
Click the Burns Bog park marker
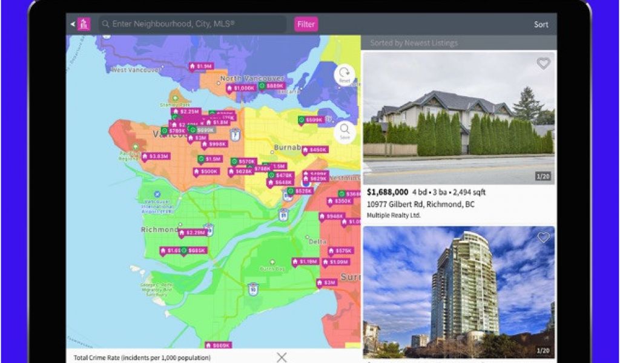272,262
